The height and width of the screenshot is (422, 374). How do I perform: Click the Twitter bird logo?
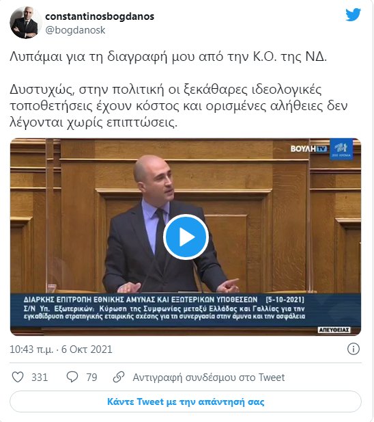coord(353,15)
